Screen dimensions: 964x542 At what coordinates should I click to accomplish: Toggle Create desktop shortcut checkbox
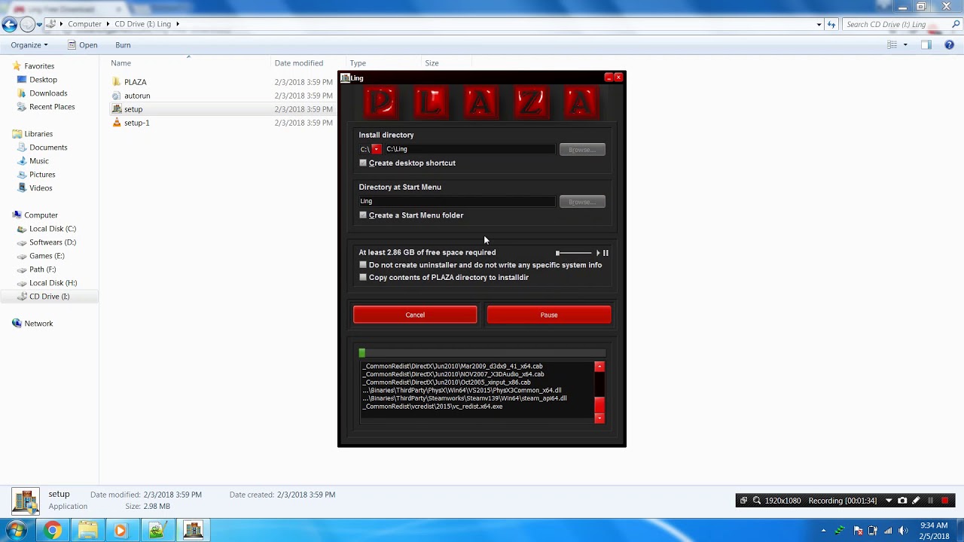point(363,163)
